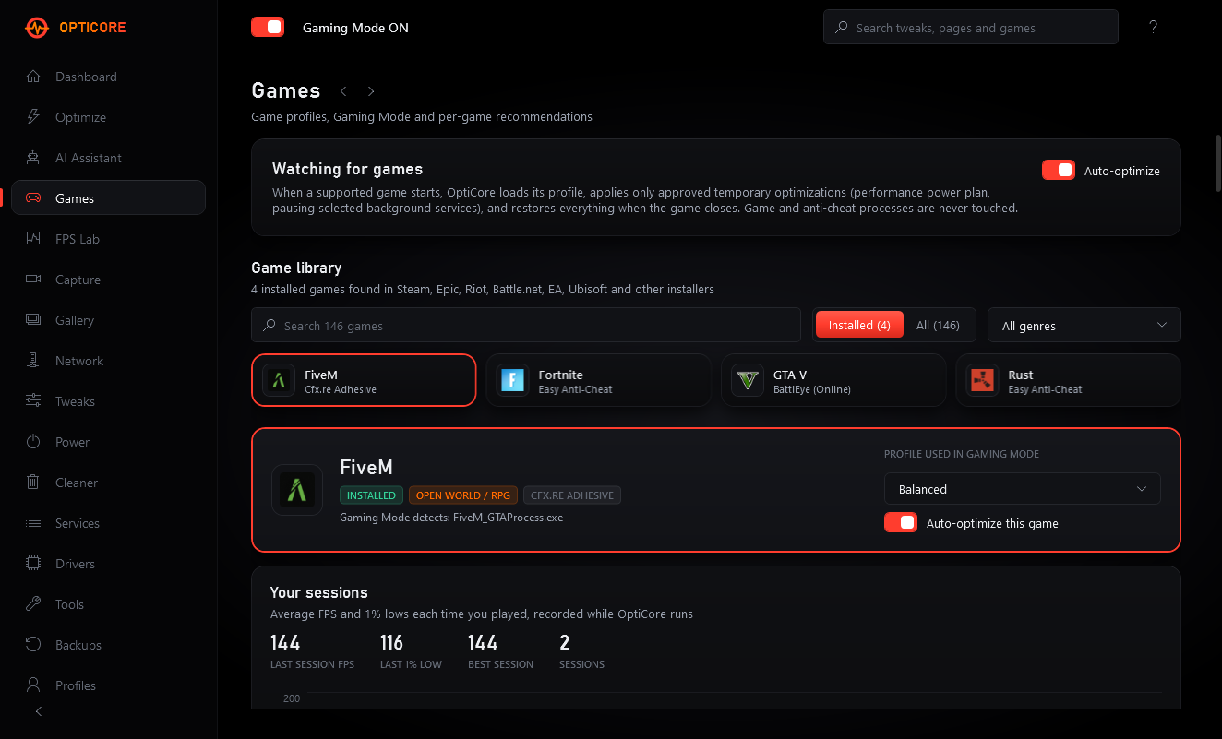Open the Balanced profile dropdown
The width and height of the screenshot is (1222, 739).
pos(1023,489)
